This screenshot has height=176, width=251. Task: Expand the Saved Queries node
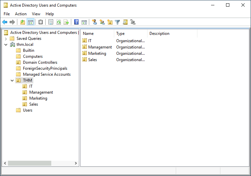[x=6, y=39]
